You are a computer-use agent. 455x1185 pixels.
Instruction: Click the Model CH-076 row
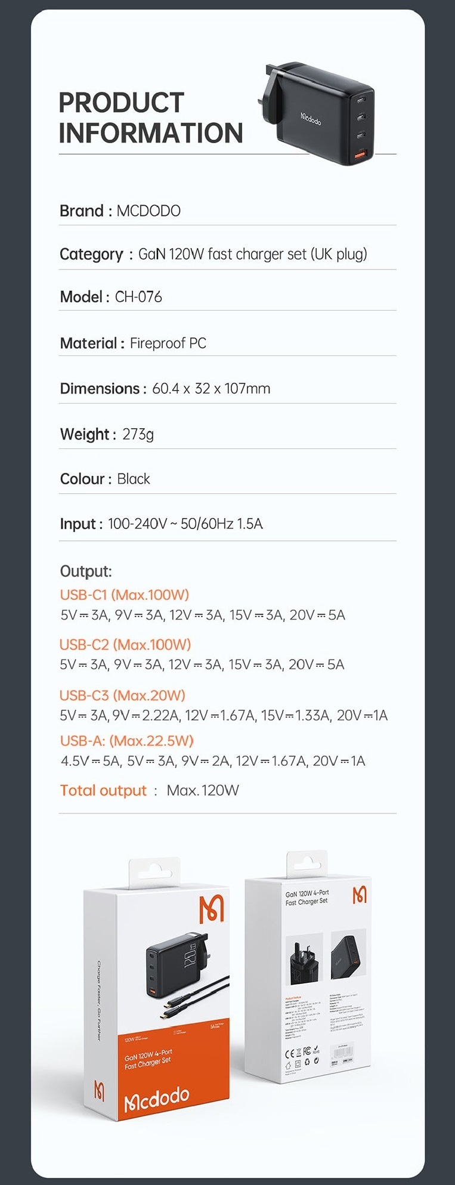click(x=111, y=297)
